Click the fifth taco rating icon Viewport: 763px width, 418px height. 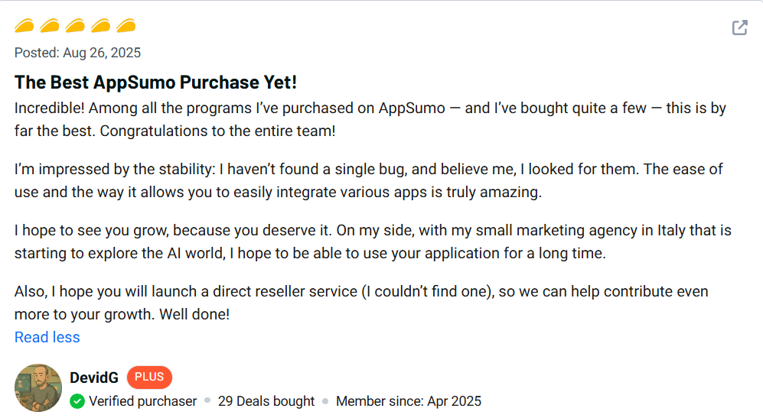pos(126,26)
